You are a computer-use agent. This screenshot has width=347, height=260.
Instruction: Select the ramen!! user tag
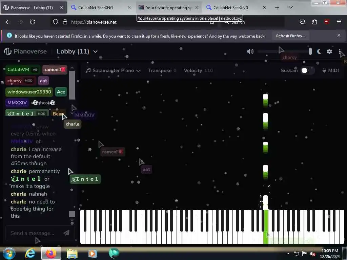(x=55, y=69)
